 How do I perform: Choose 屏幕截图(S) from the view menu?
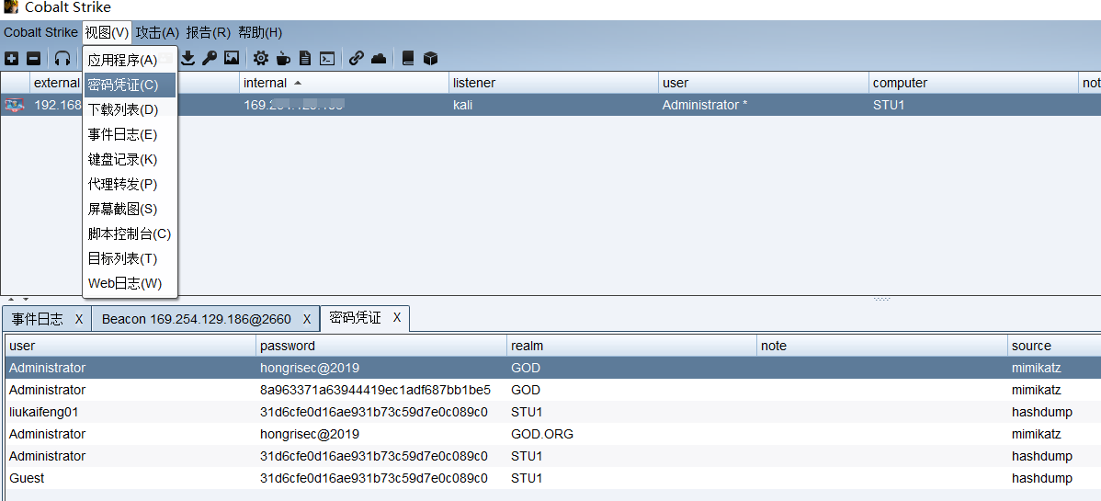pyautogui.click(x=130, y=209)
